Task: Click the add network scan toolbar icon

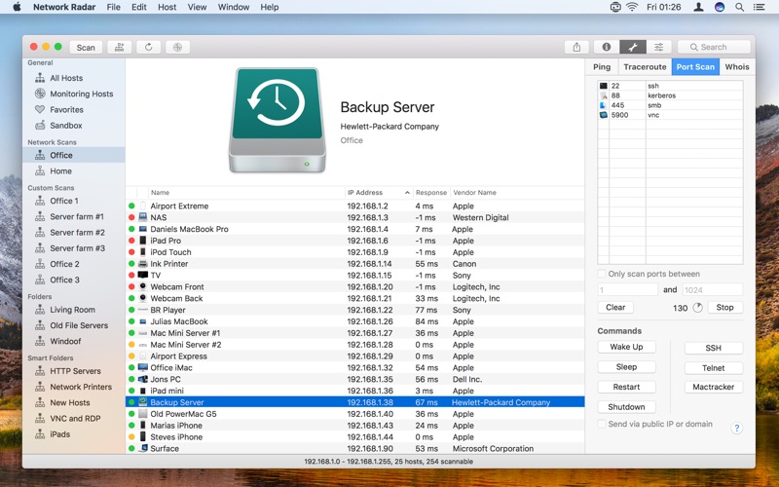Action: click(120, 47)
